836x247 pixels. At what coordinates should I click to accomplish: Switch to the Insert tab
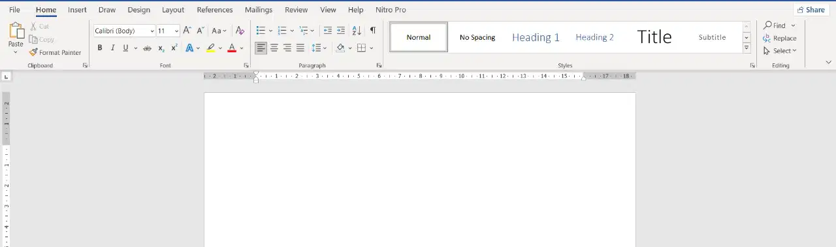click(77, 10)
